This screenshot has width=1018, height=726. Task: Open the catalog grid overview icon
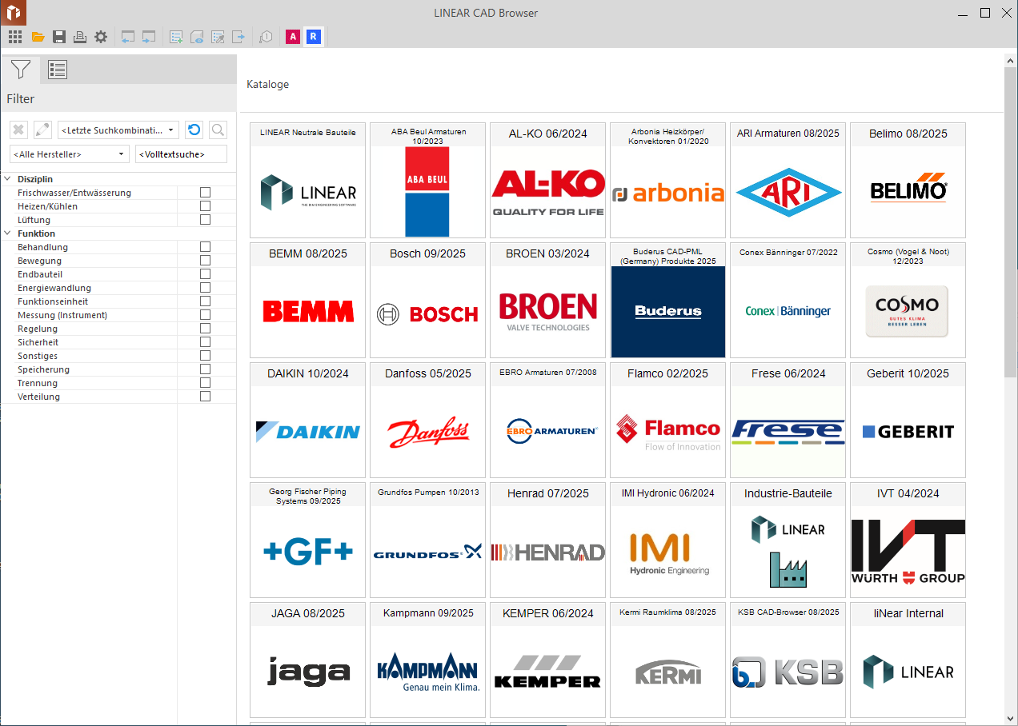point(15,37)
